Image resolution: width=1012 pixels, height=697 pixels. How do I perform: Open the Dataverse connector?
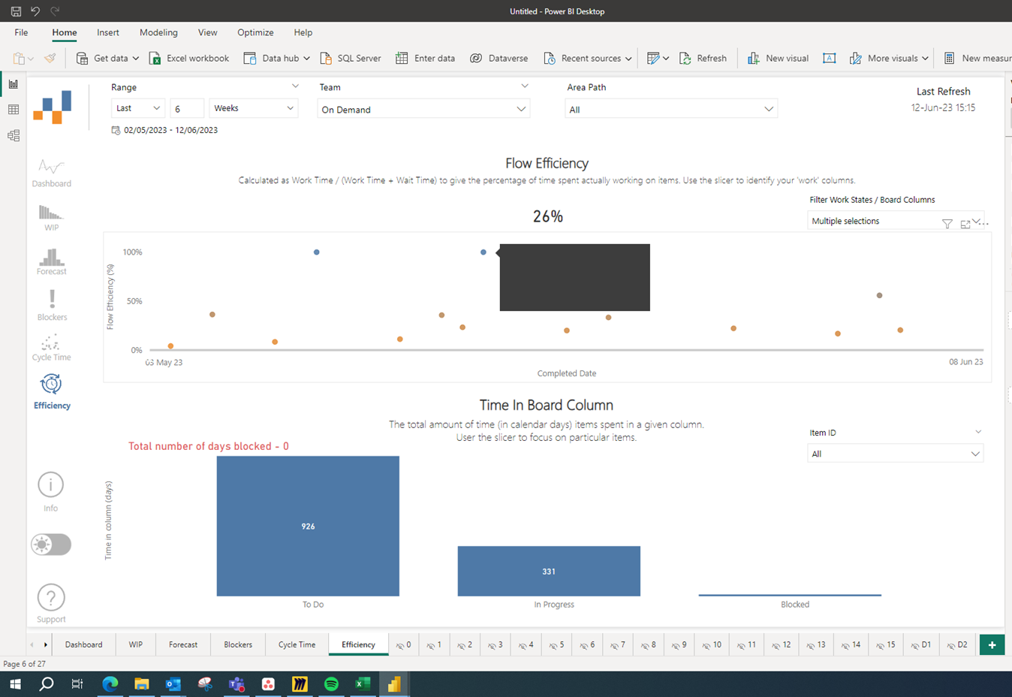point(498,58)
